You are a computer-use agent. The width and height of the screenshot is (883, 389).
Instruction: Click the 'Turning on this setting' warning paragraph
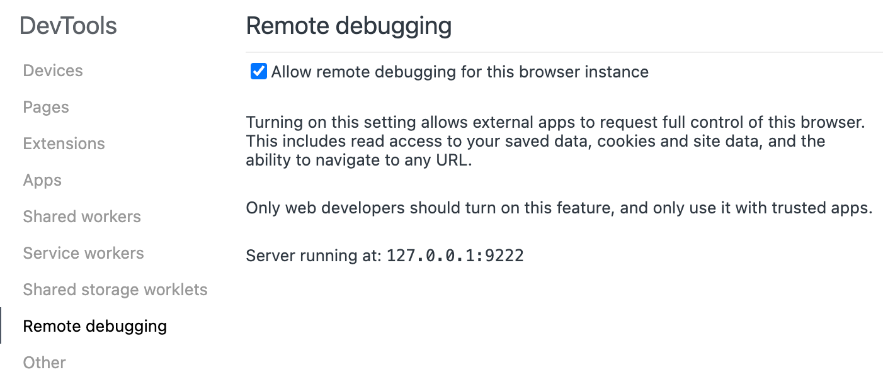click(x=554, y=122)
